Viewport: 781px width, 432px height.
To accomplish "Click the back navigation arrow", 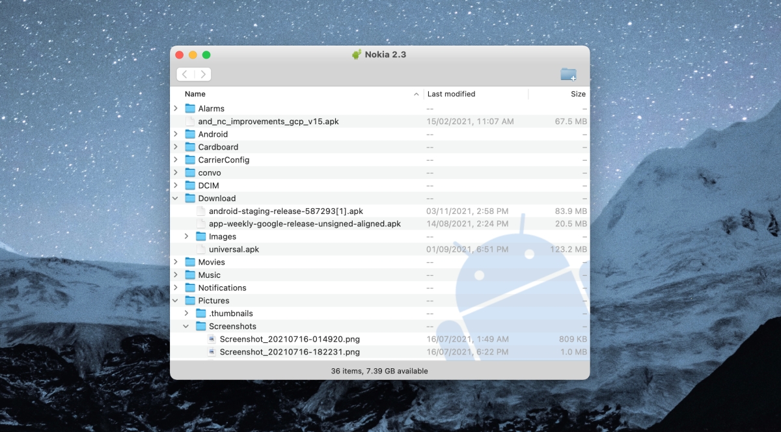I will click(x=184, y=74).
